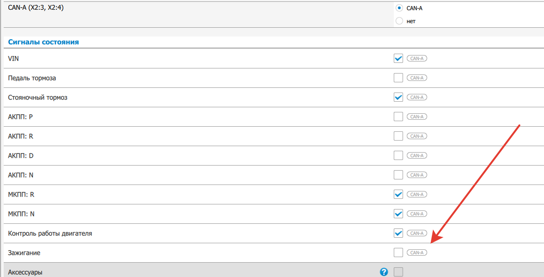Viewport: 544px width, 277px height.
Task: Enable the Зажигание checkbox
Action: [x=398, y=252]
